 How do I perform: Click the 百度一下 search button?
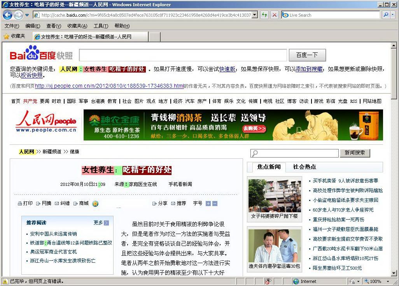[307, 55]
